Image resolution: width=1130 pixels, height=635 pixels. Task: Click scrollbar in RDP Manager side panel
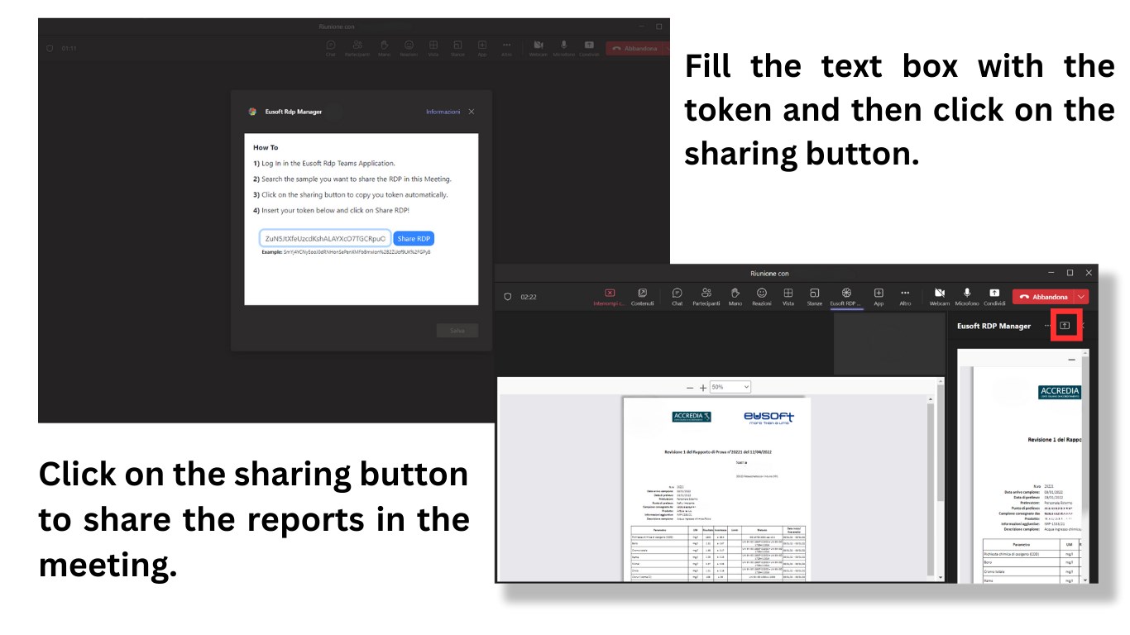1086,466
